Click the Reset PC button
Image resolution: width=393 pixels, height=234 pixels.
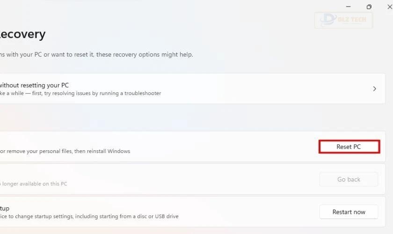pyautogui.click(x=349, y=147)
